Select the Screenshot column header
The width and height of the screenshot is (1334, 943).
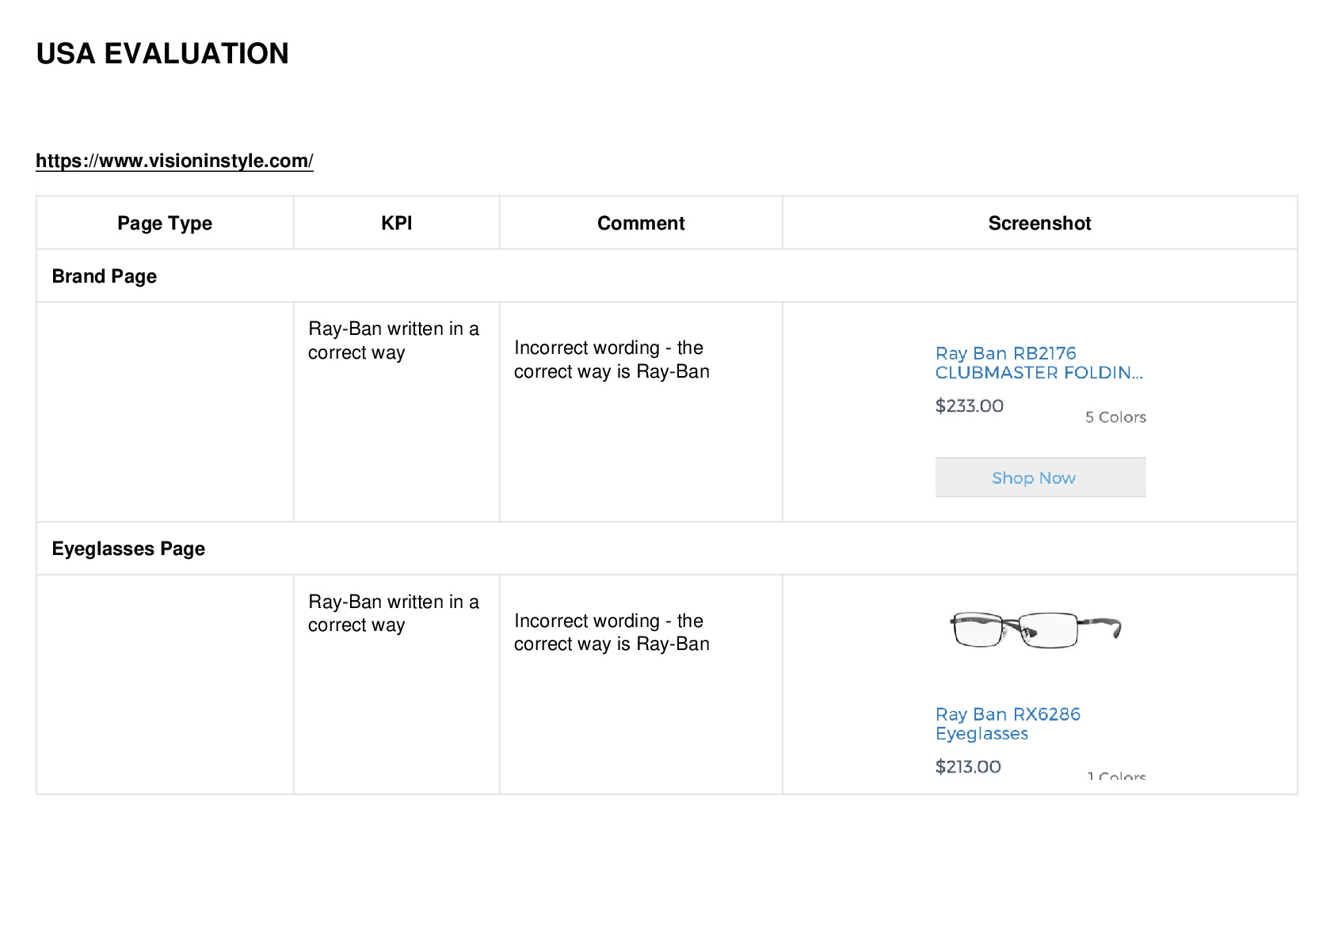(1039, 223)
